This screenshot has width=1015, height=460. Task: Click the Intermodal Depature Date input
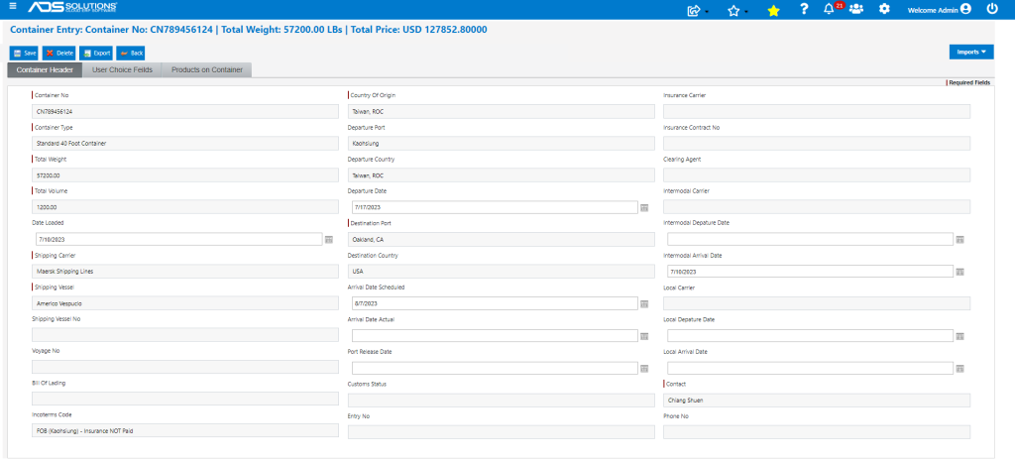pyautogui.click(x=811, y=239)
